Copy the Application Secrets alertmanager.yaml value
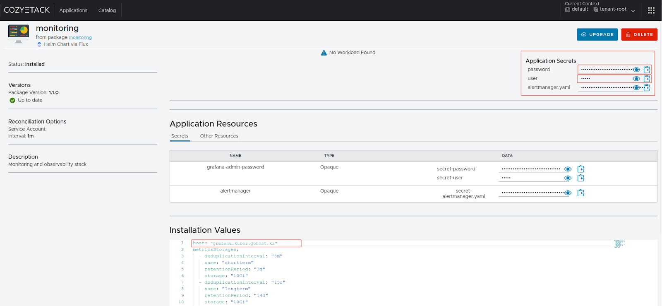 click(x=647, y=87)
